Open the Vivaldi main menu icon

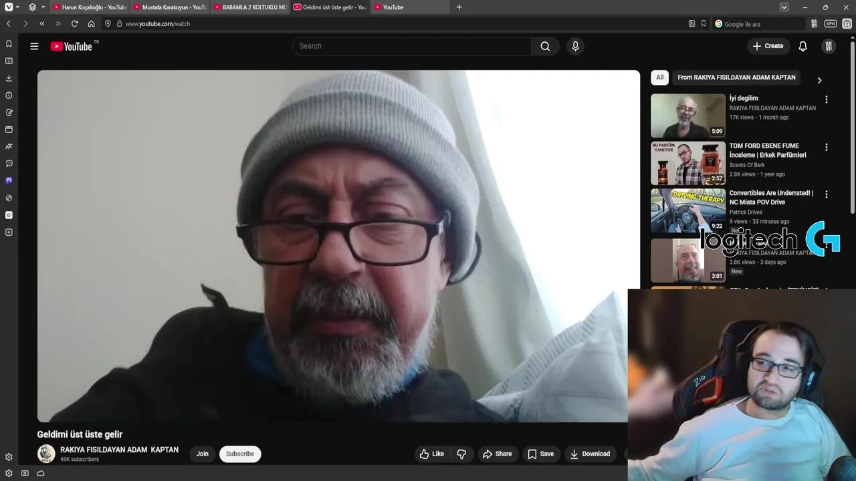coord(9,7)
